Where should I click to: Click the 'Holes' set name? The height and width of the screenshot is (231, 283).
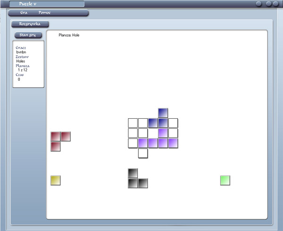tap(21, 61)
